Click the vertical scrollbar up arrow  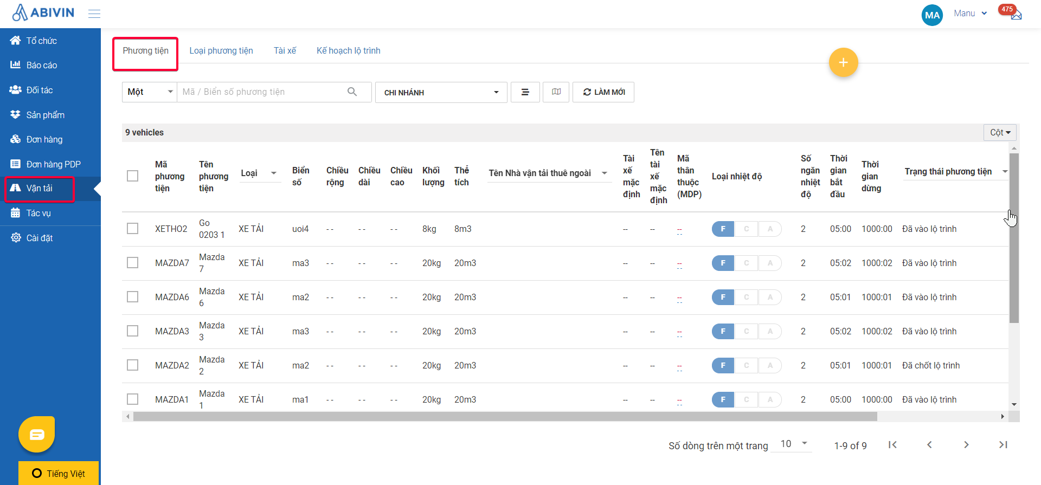pyautogui.click(x=1014, y=148)
